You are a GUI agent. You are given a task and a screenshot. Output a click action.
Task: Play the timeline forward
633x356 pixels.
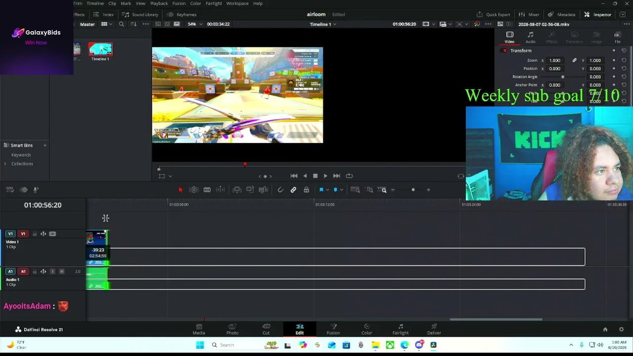325,176
